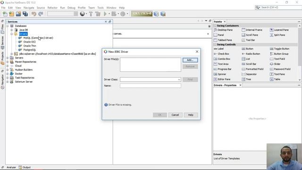Collapse the Swing Containers palette category
This screenshot has width=302, height=170.
click(215, 25)
